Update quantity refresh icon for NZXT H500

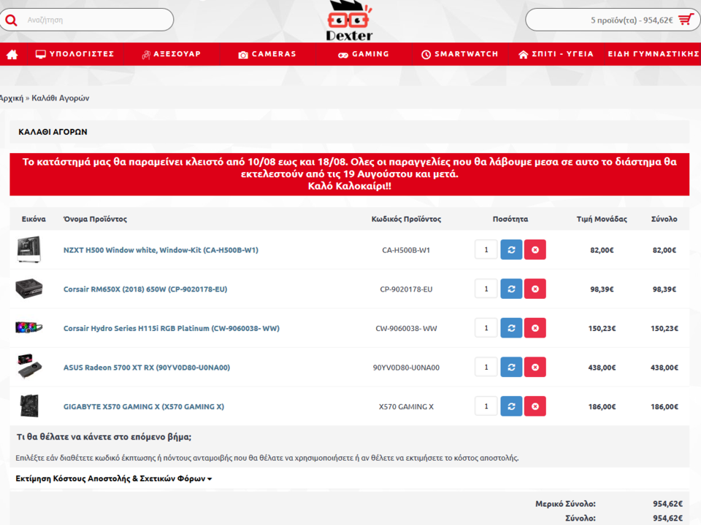511,249
